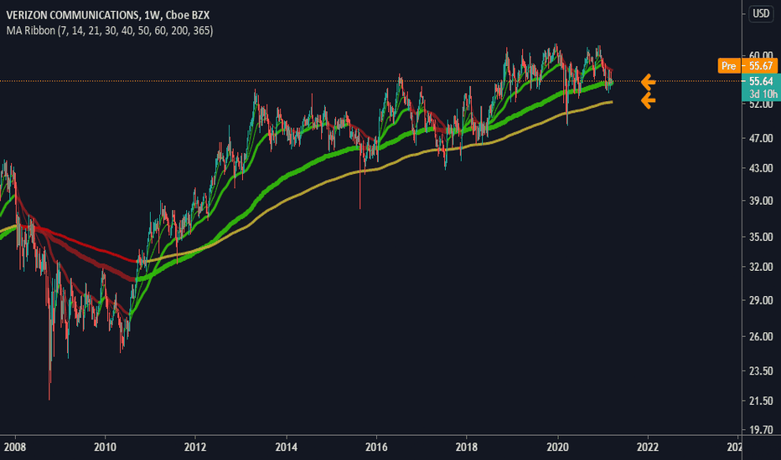Click the 2014 time axis label
Image resolution: width=781 pixels, height=460 pixels.
coord(286,447)
